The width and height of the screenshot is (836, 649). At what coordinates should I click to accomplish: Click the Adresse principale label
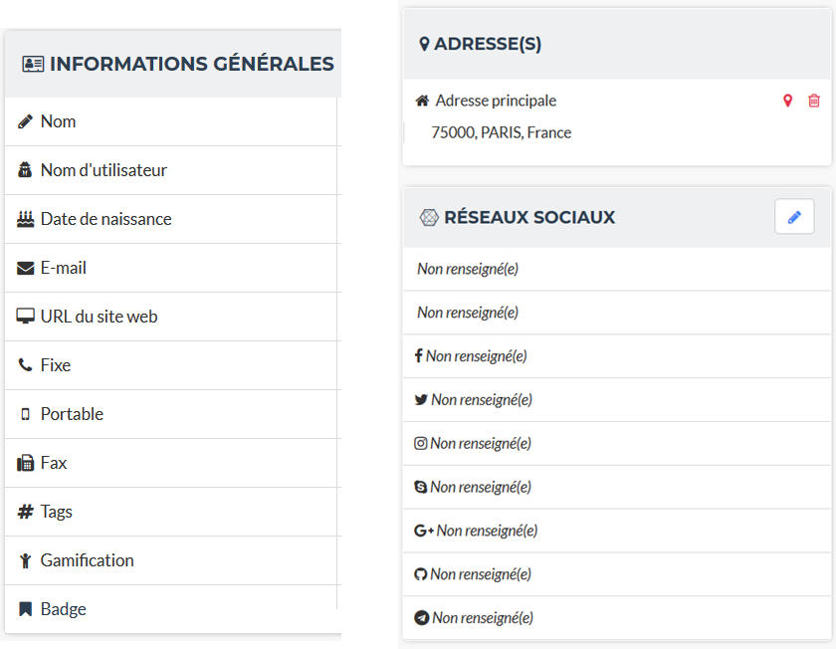[x=496, y=101]
